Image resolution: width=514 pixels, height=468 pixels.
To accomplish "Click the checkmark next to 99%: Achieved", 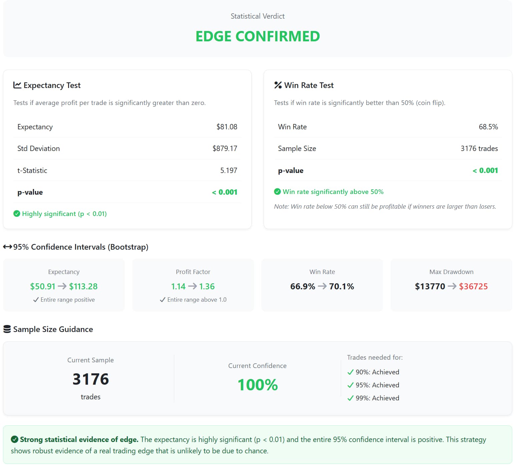I will [350, 398].
